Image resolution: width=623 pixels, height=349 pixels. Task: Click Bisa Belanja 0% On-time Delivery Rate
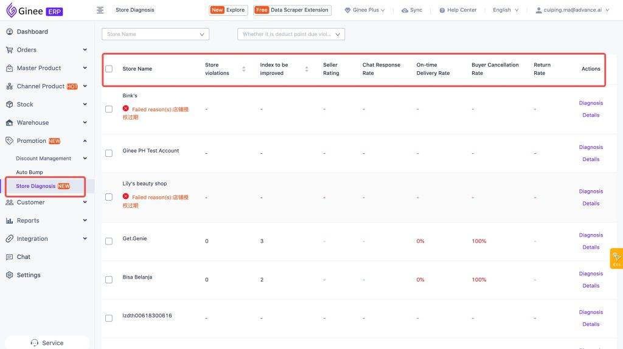coord(420,280)
